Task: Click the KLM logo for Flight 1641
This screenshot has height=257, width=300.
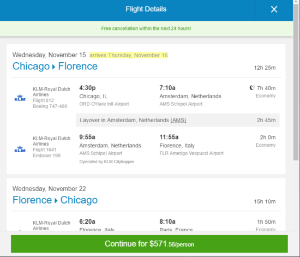Action: point(20,149)
